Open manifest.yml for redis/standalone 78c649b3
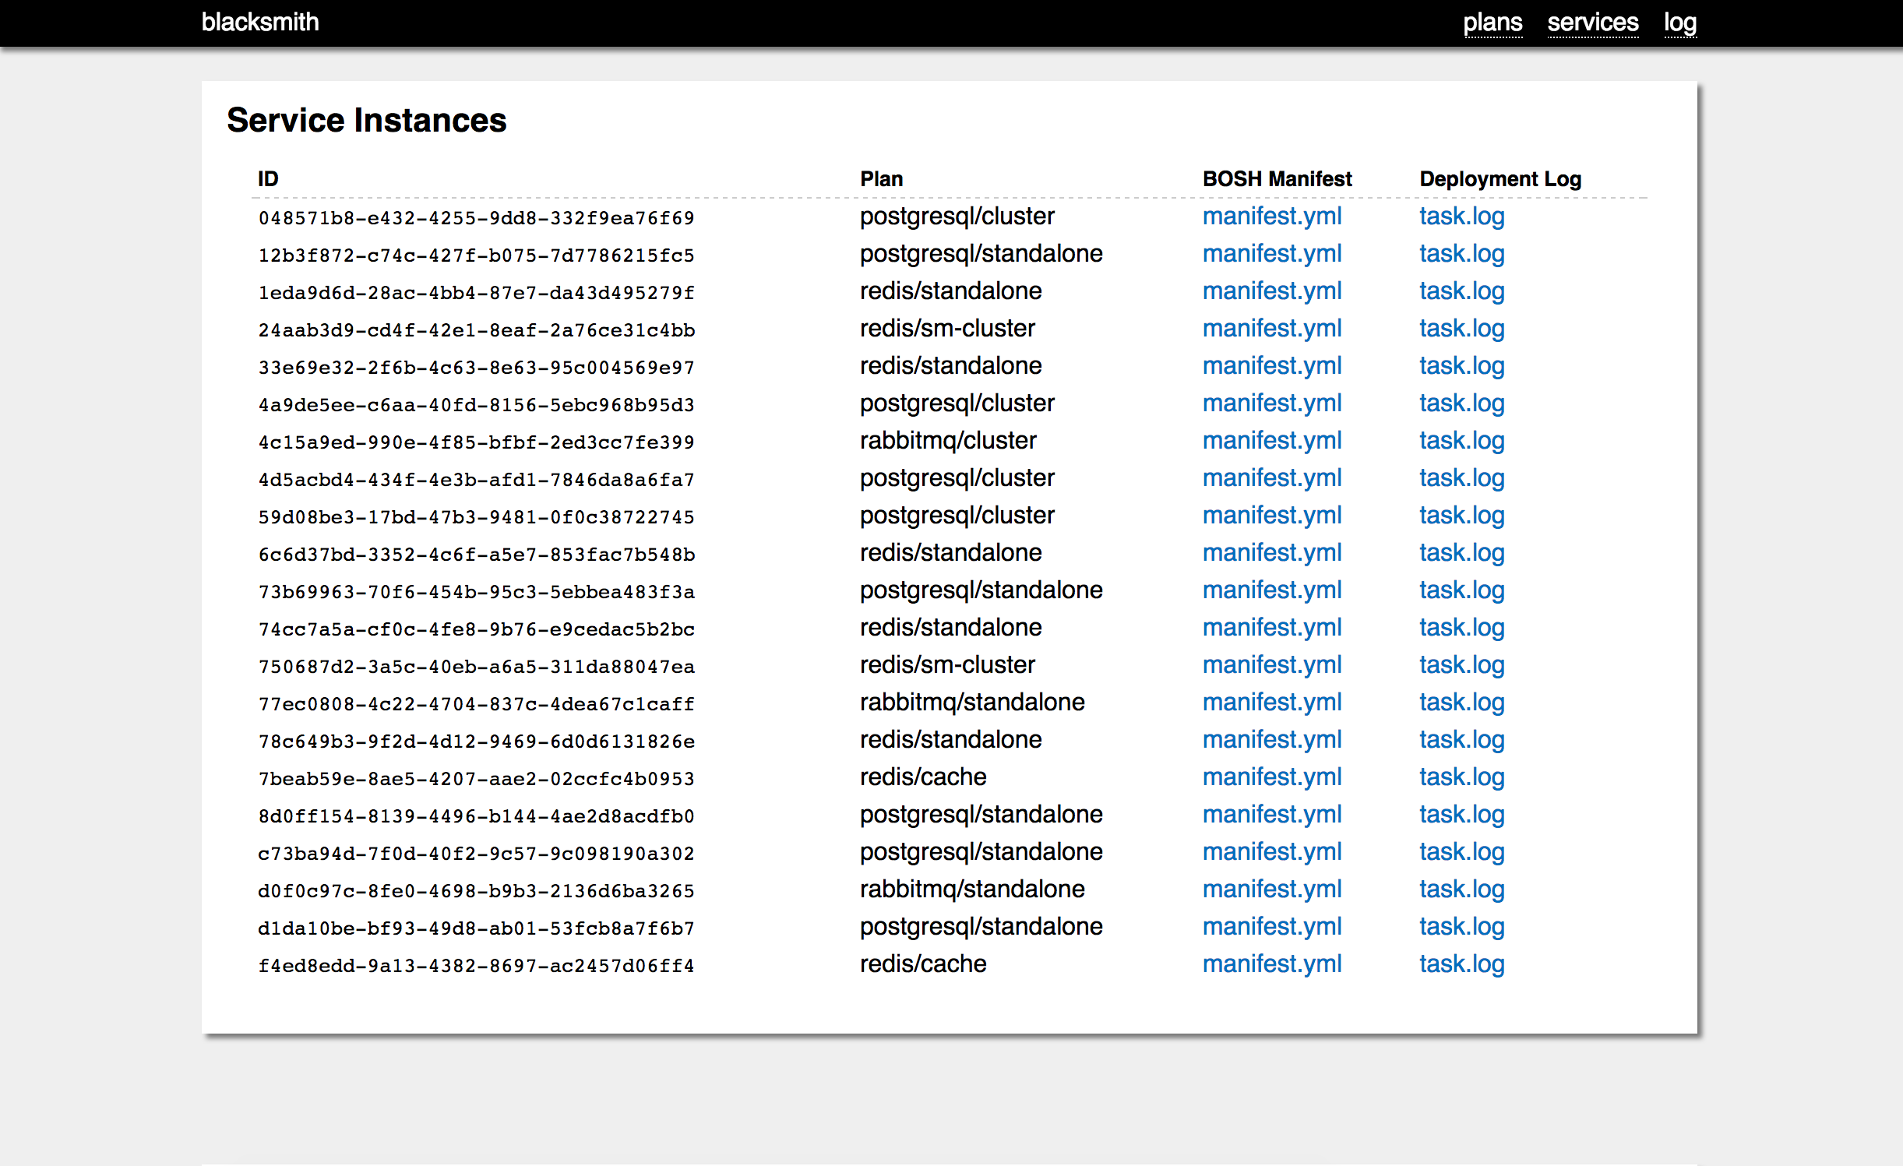The width and height of the screenshot is (1903, 1166). click(x=1271, y=739)
